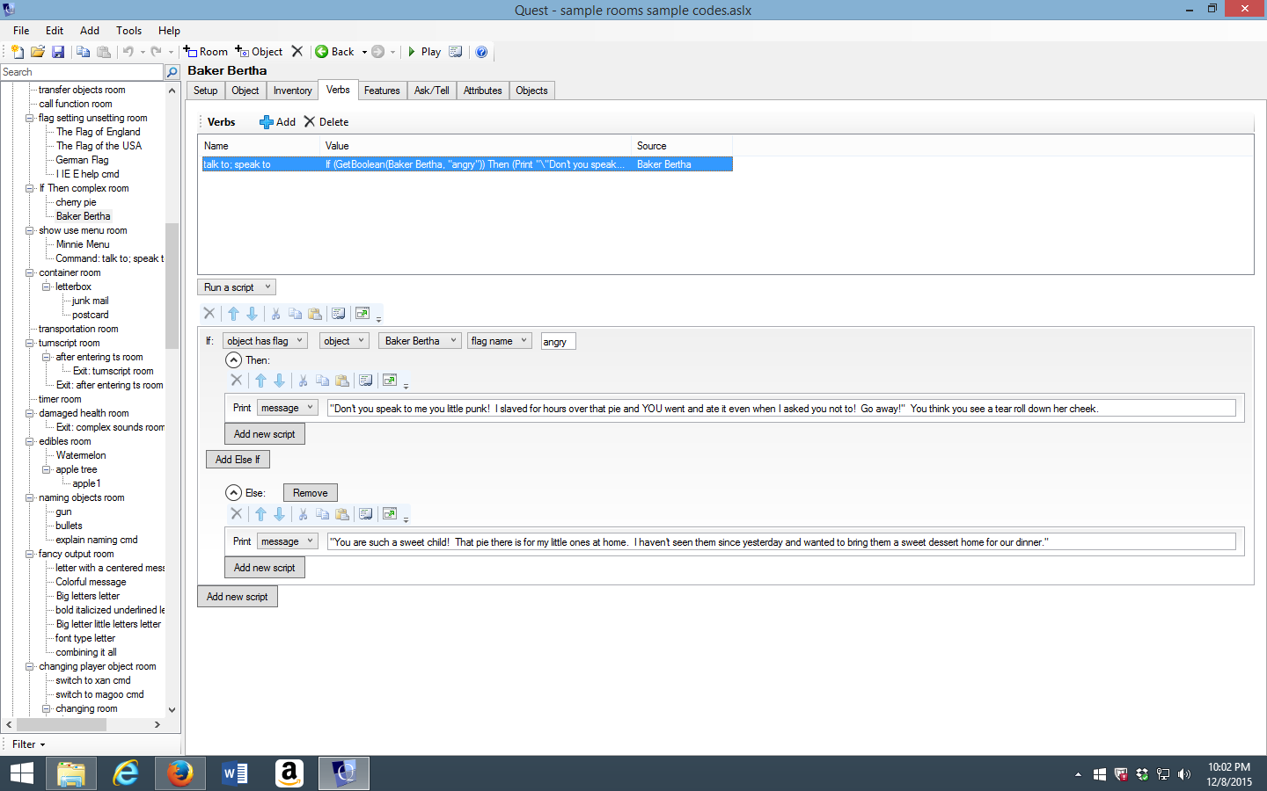Viewport: 1267px width, 791px height.
Task: Click the blue Help question mark icon
Action: [481, 52]
